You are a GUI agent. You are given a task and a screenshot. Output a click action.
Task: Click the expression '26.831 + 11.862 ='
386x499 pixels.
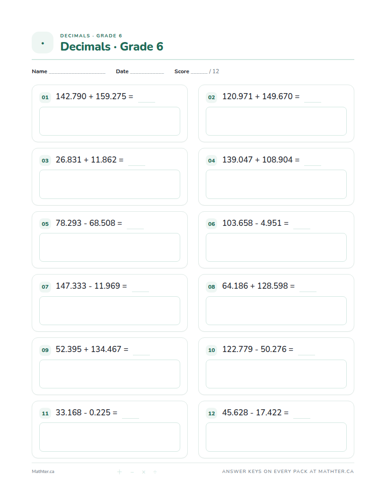89,160
